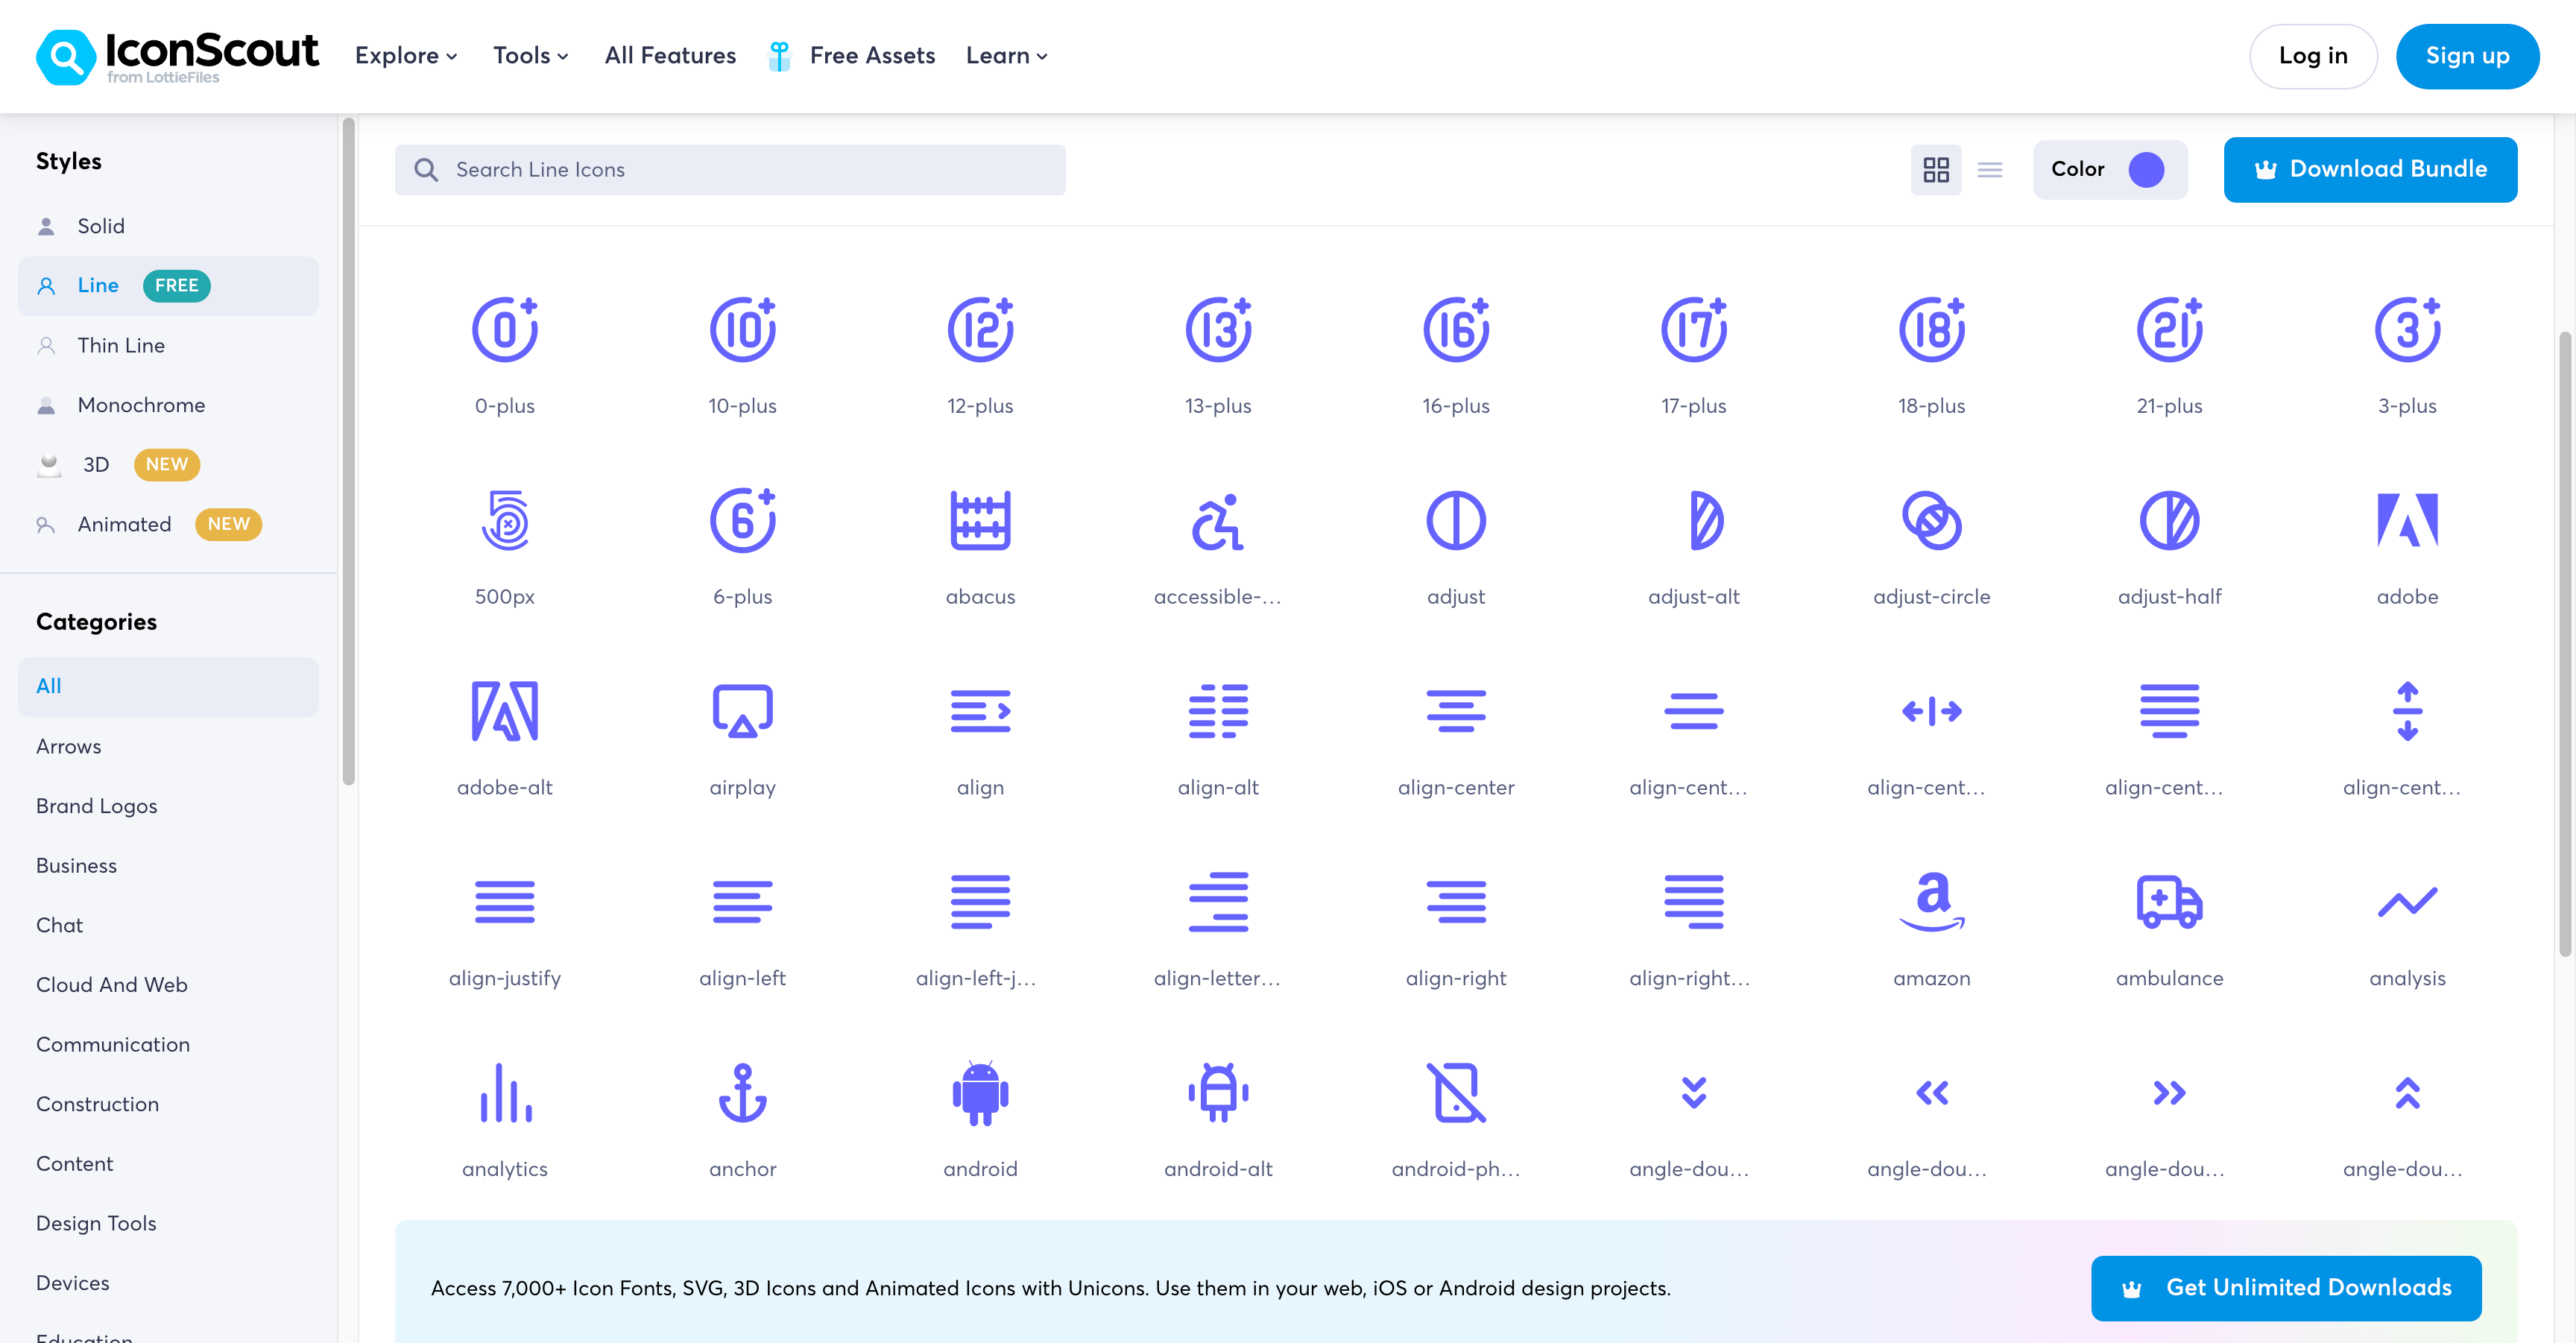The width and height of the screenshot is (2576, 1343).
Task: Filter by Content category
Action: (x=168, y=1164)
